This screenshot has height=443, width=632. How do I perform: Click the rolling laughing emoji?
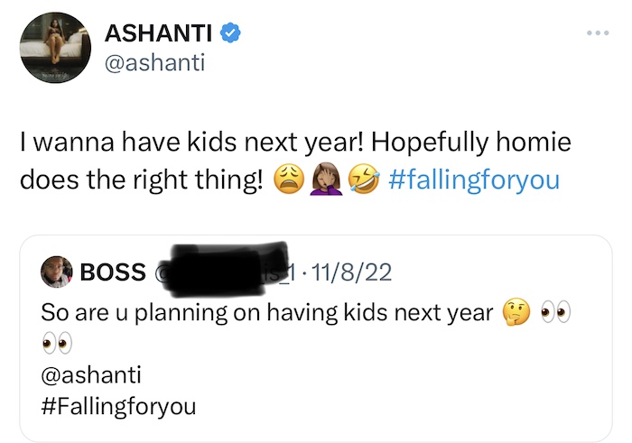[x=364, y=180]
